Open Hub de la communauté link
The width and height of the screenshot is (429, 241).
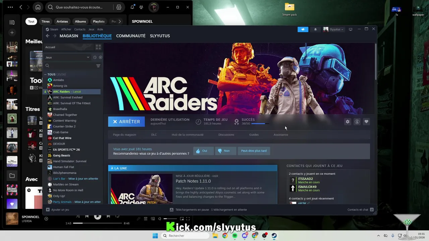pos(187,135)
